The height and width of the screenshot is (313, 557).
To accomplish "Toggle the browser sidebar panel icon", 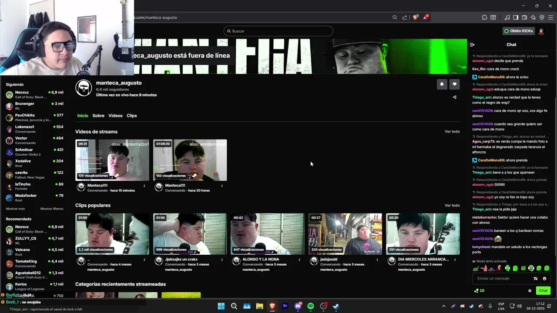I will [x=516, y=17].
